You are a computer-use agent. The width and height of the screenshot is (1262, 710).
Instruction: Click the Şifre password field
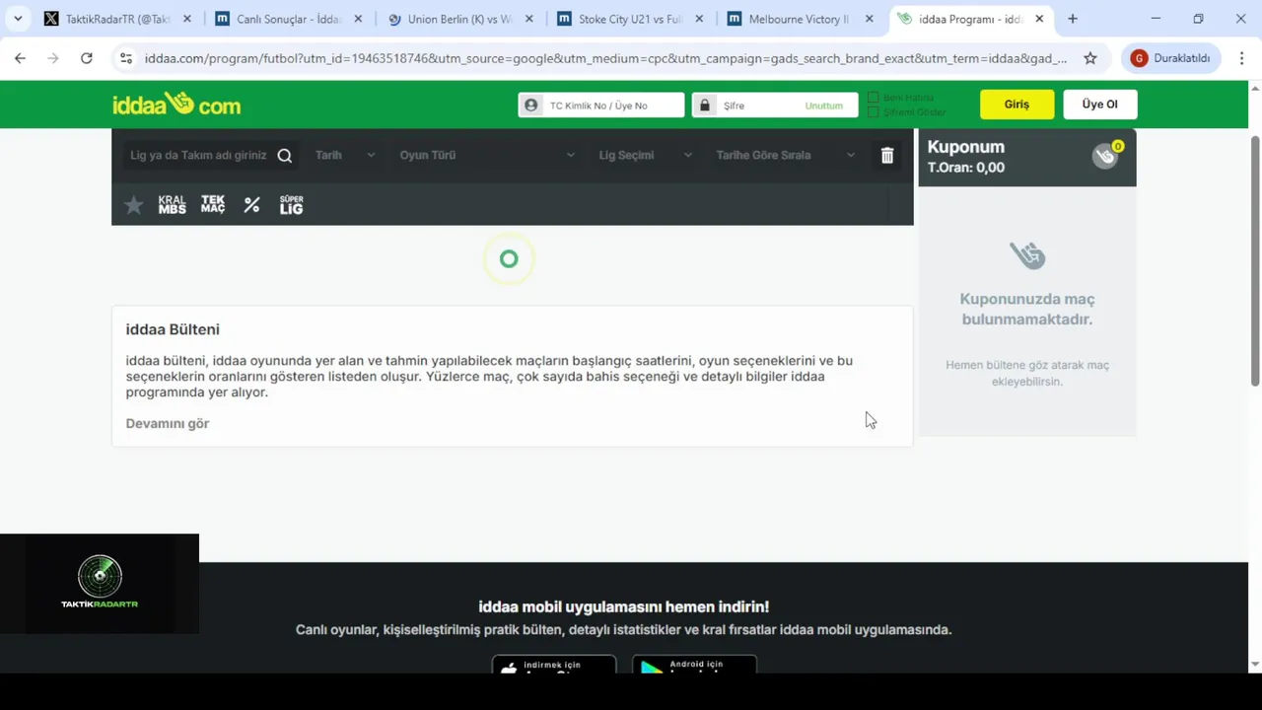[x=775, y=105]
